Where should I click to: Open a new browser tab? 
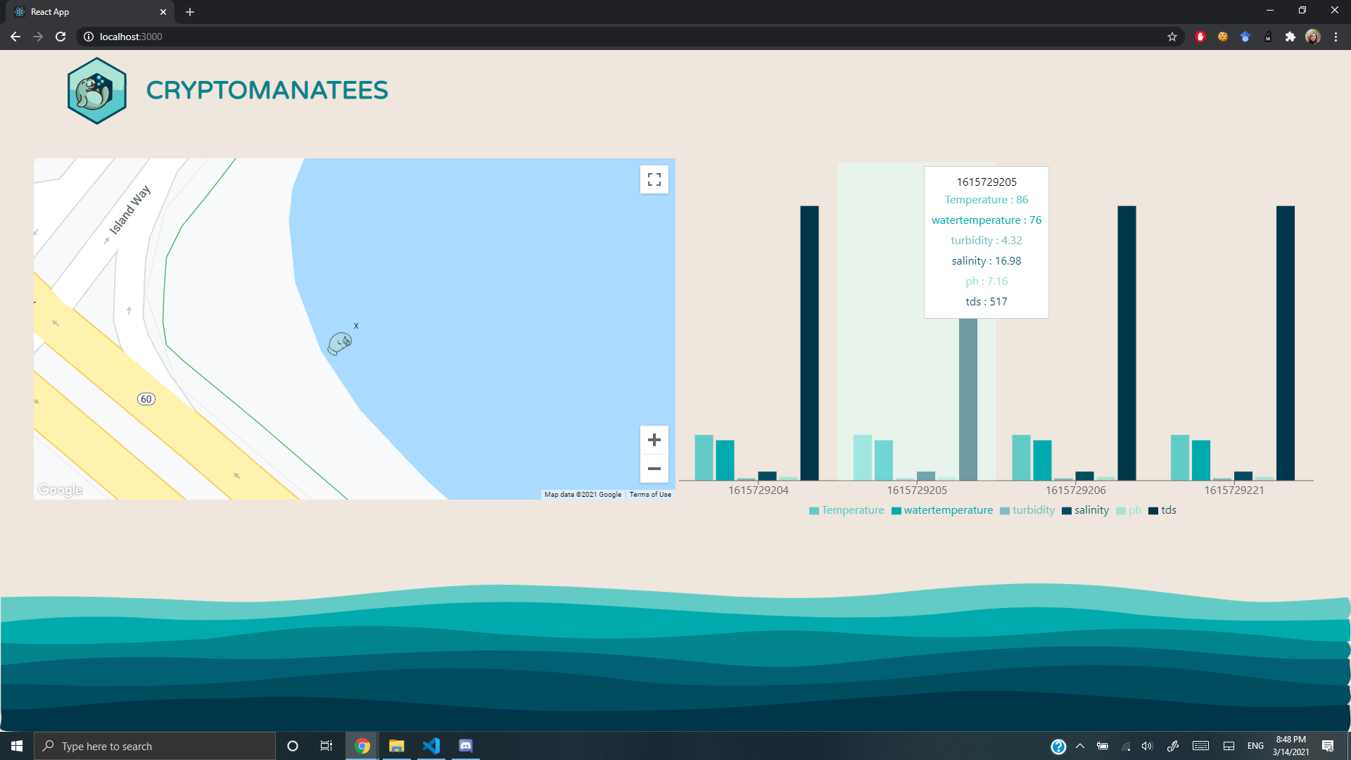pyautogui.click(x=190, y=12)
